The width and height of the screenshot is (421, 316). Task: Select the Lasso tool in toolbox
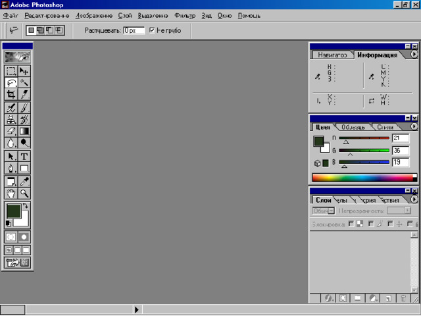11,83
